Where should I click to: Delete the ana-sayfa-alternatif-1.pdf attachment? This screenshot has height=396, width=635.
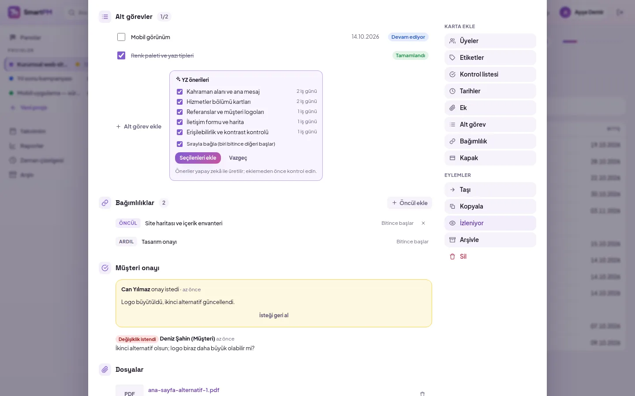pyautogui.click(x=422, y=394)
